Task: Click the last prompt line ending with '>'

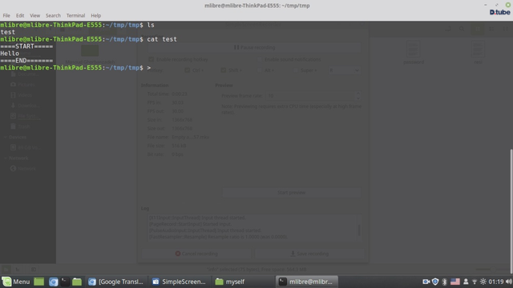Action: click(x=75, y=68)
